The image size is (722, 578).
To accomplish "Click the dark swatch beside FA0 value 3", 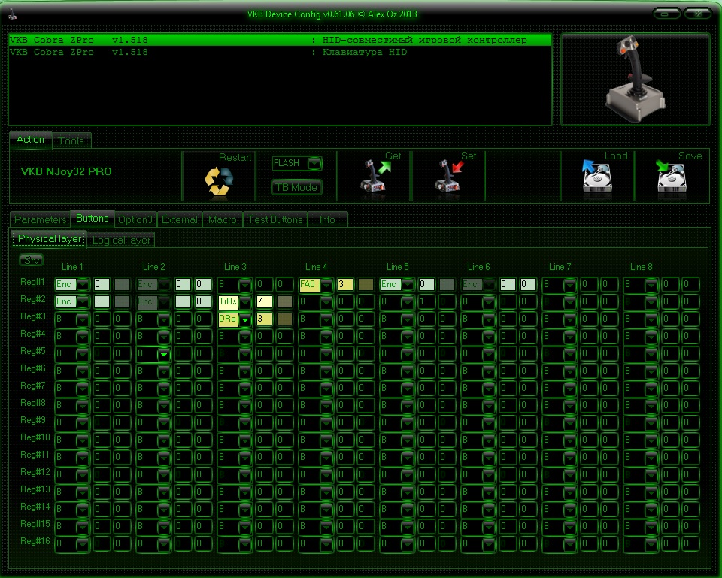I will [366, 284].
